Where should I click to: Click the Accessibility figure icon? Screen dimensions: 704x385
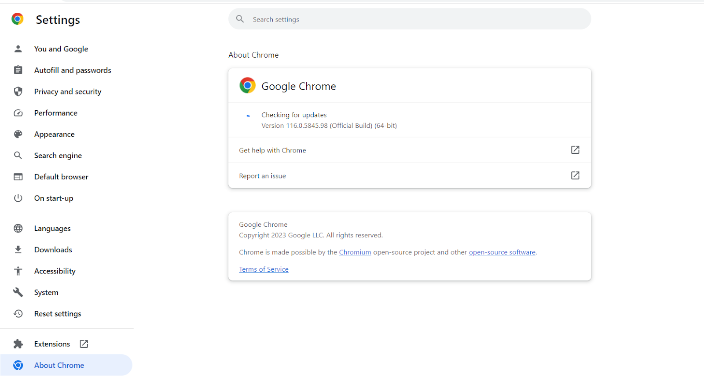18,271
